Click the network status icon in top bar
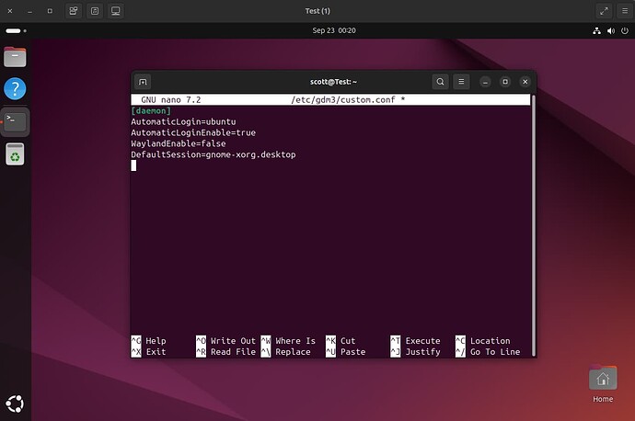 (x=597, y=30)
